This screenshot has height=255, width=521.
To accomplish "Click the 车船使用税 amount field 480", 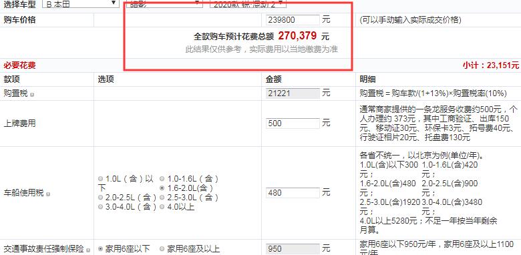I will pos(293,192).
